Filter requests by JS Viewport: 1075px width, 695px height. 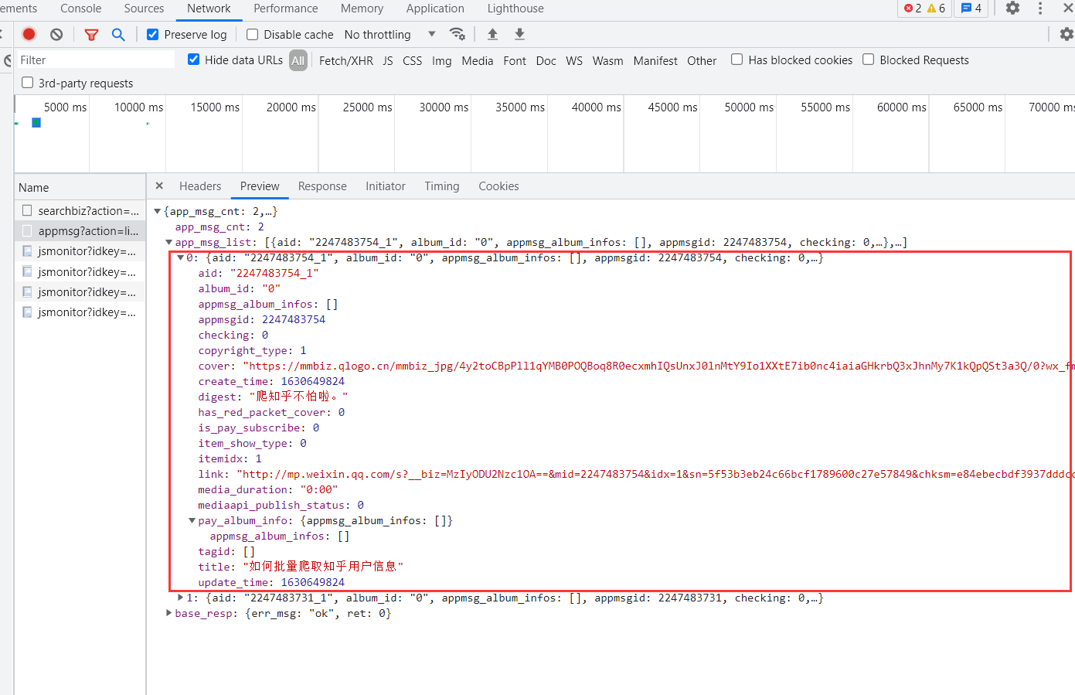click(388, 60)
